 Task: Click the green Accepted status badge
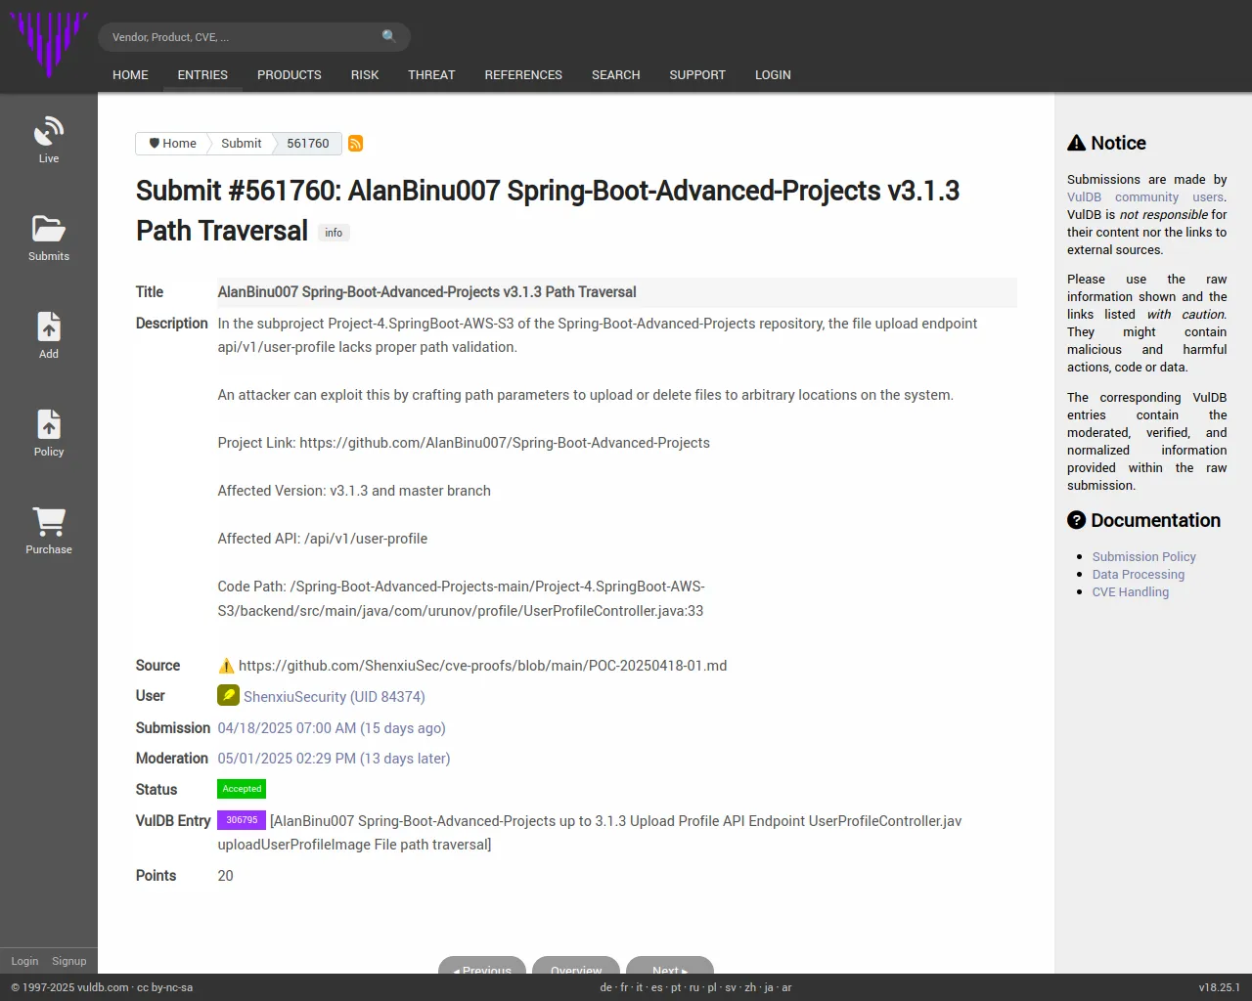(242, 789)
